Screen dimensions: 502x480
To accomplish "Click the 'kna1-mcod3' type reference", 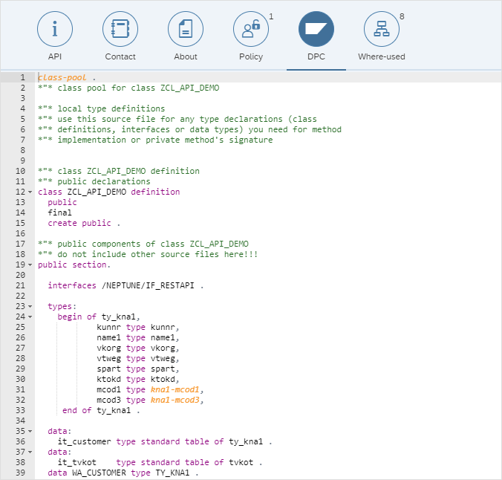I will click(175, 400).
